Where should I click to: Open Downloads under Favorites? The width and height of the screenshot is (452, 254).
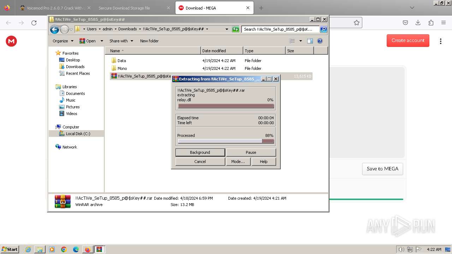click(75, 67)
